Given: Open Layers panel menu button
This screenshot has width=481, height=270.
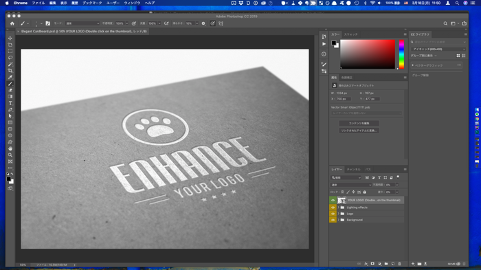Looking at the screenshot, I should (405, 170).
